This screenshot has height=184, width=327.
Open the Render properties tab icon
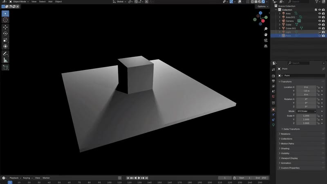(x=273, y=76)
